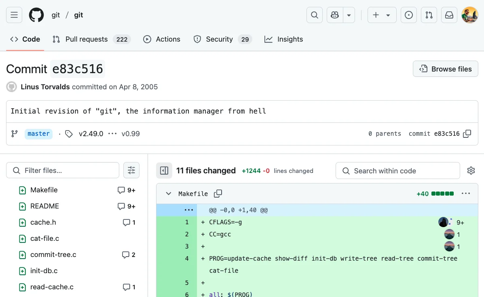Click the commit message 'Initial revision of "git"'
484x297 pixels.
pyautogui.click(x=138, y=111)
